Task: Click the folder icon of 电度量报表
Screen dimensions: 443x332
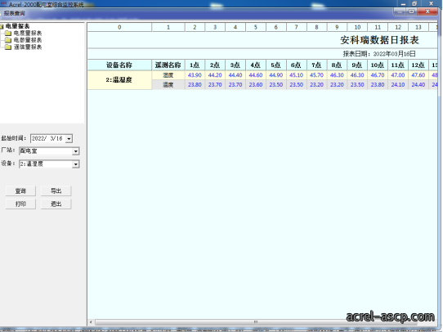Action: (8, 34)
